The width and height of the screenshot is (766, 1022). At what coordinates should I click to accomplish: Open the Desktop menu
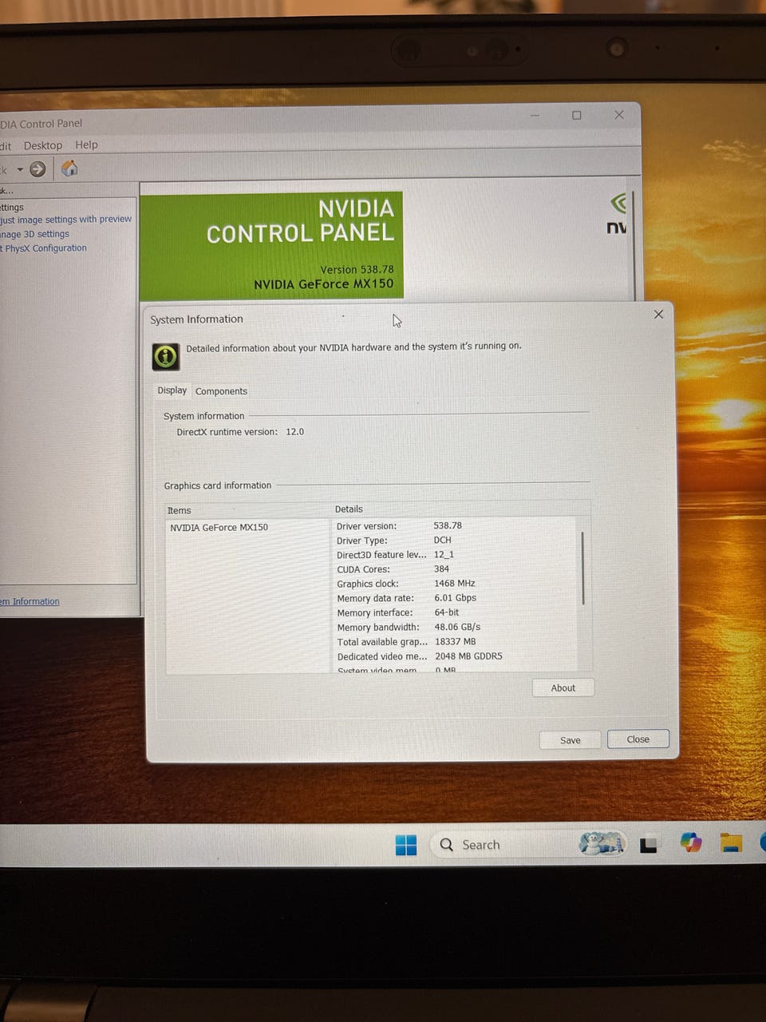point(43,145)
